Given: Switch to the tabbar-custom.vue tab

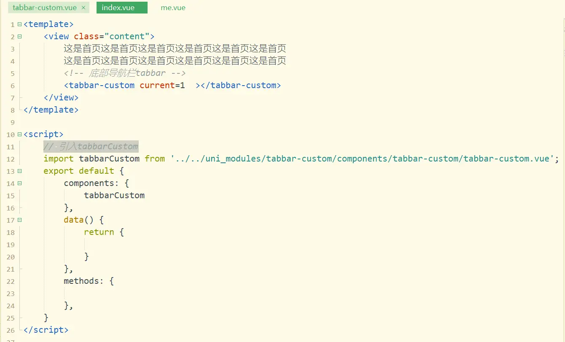Looking at the screenshot, I should (x=48, y=8).
